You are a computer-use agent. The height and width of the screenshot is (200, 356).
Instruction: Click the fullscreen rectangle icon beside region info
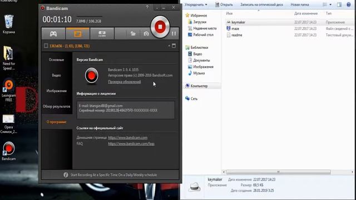[x=174, y=46]
